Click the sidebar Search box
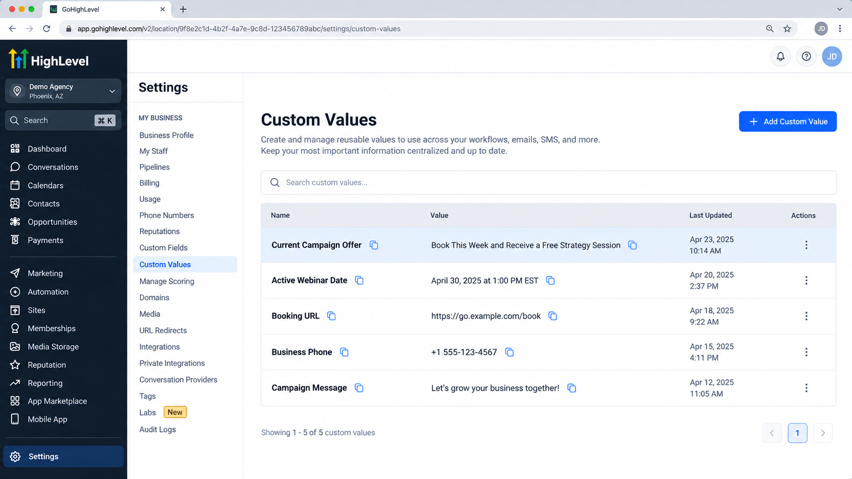 click(63, 121)
